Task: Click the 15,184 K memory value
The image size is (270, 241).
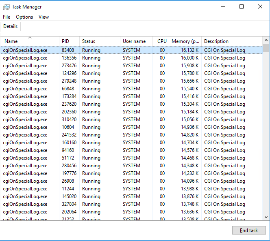Action: click(x=190, y=112)
